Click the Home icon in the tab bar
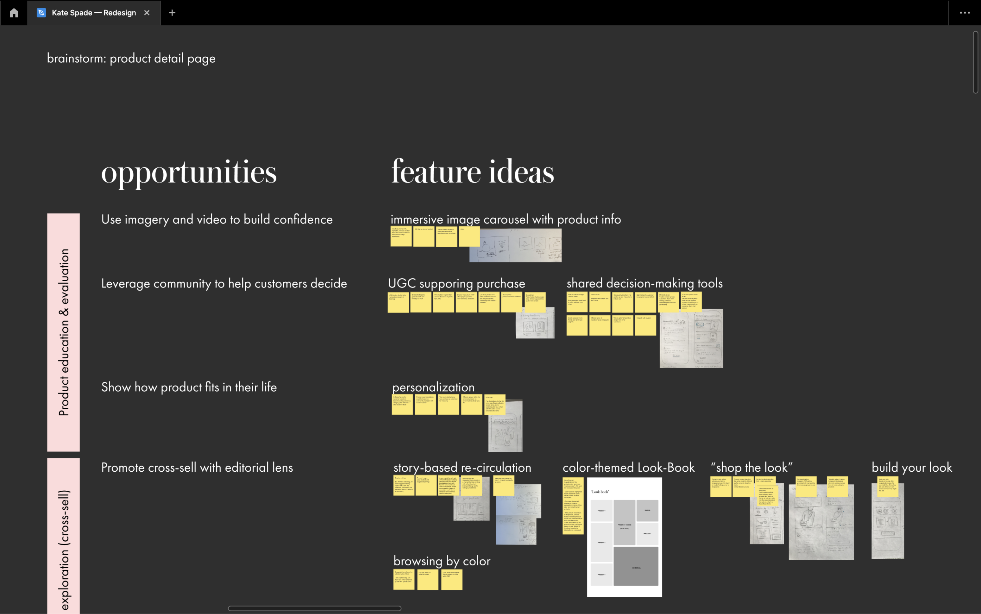Viewport: 981px width, 614px height. point(14,13)
